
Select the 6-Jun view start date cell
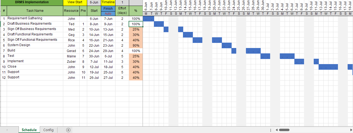pos(94,3)
